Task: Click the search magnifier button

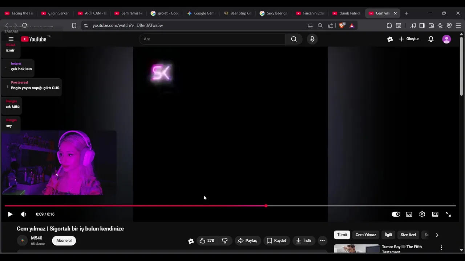Action: click(x=294, y=39)
